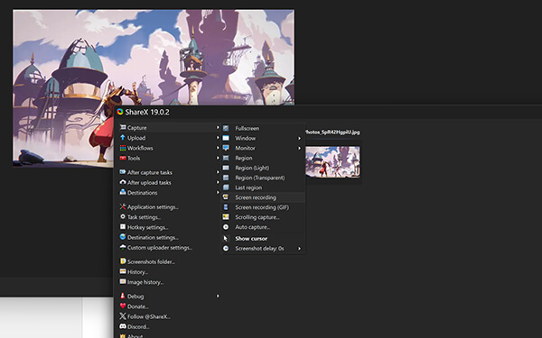Image resolution: width=542 pixels, height=338 pixels.
Task: Click the Tools toolbox icon
Action: [123, 158]
